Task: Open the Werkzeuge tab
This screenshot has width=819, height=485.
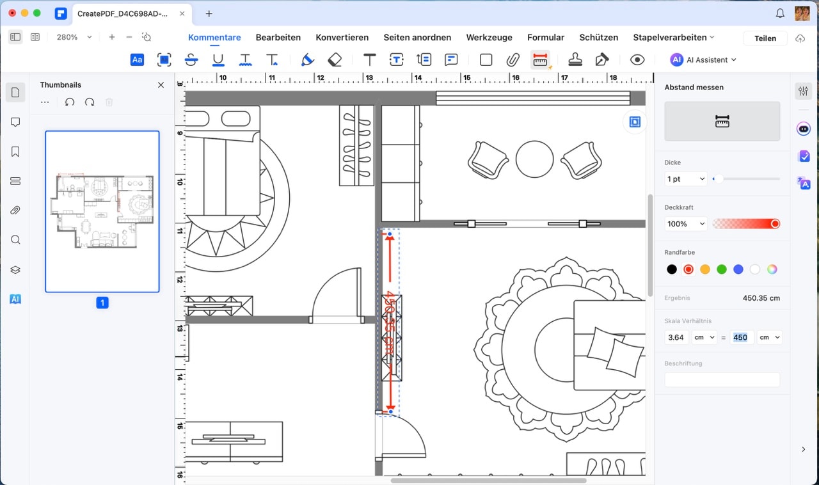Action: (489, 37)
